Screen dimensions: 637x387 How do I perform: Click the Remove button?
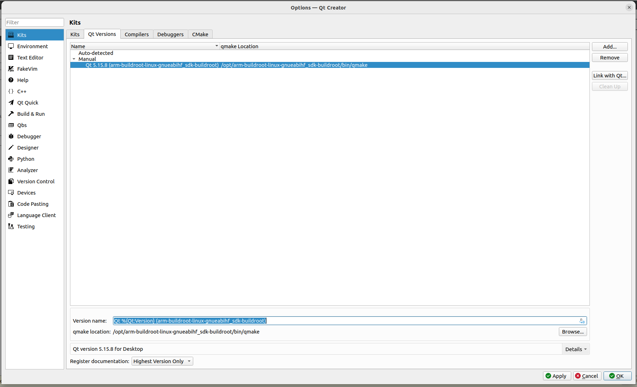[x=610, y=58]
